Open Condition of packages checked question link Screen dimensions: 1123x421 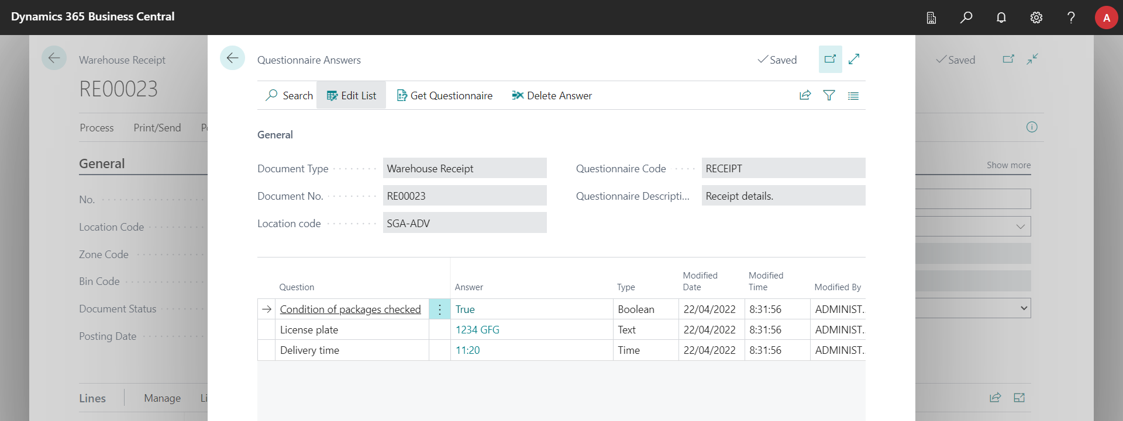pyautogui.click(x=350, y=309)
